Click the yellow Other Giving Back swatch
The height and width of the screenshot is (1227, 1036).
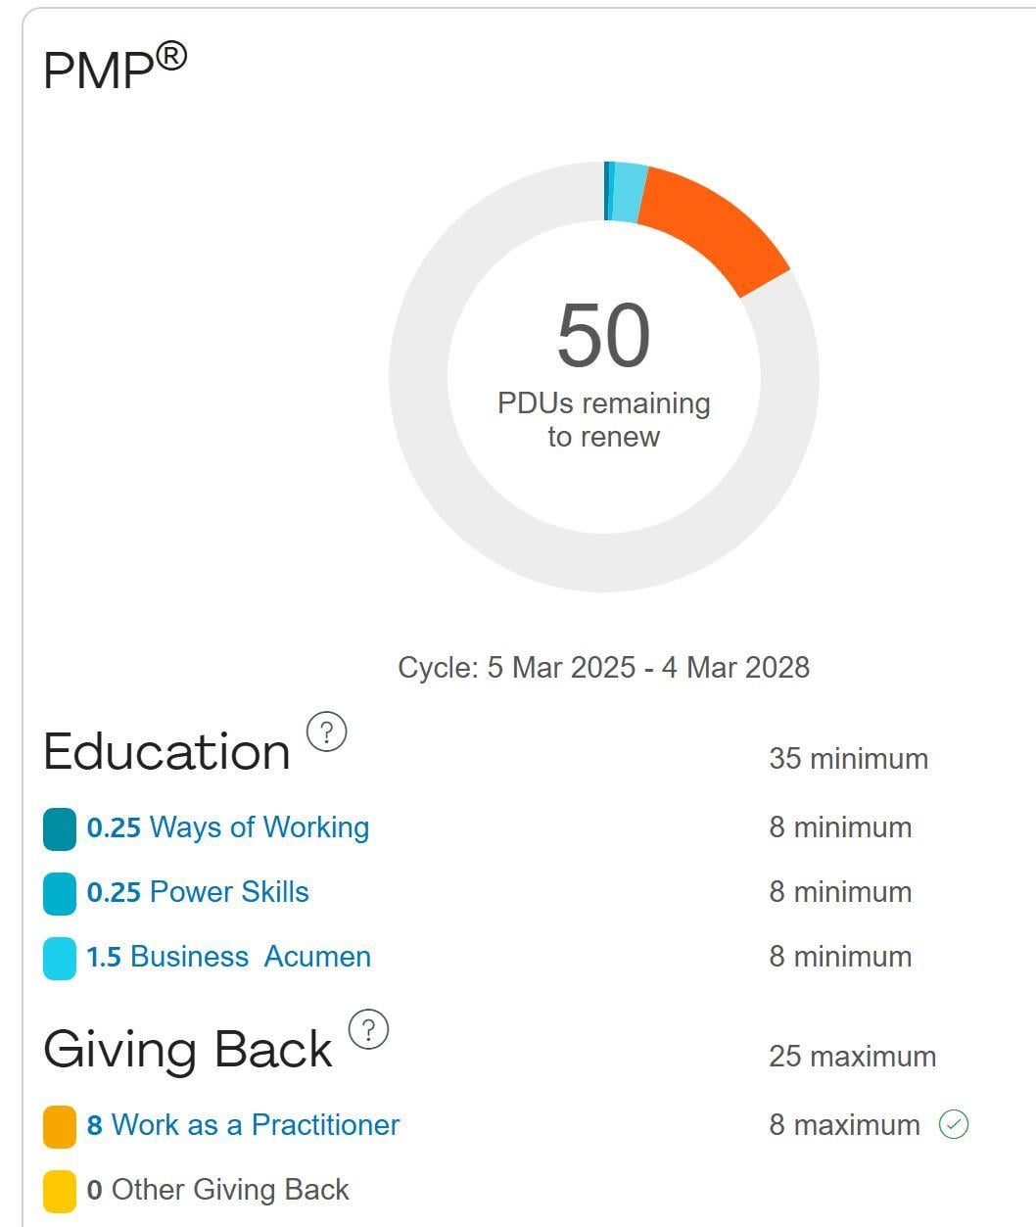(60, 1191)
